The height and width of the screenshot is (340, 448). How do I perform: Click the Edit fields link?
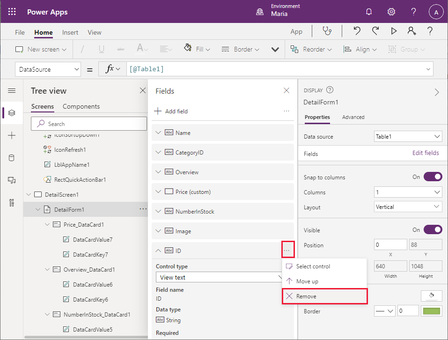click(x=425, y=153)
